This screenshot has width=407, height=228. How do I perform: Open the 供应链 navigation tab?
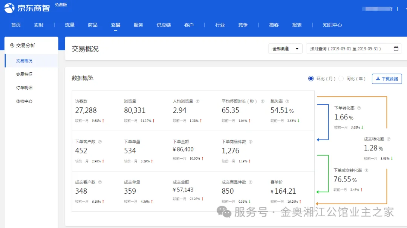pos(164,25)
